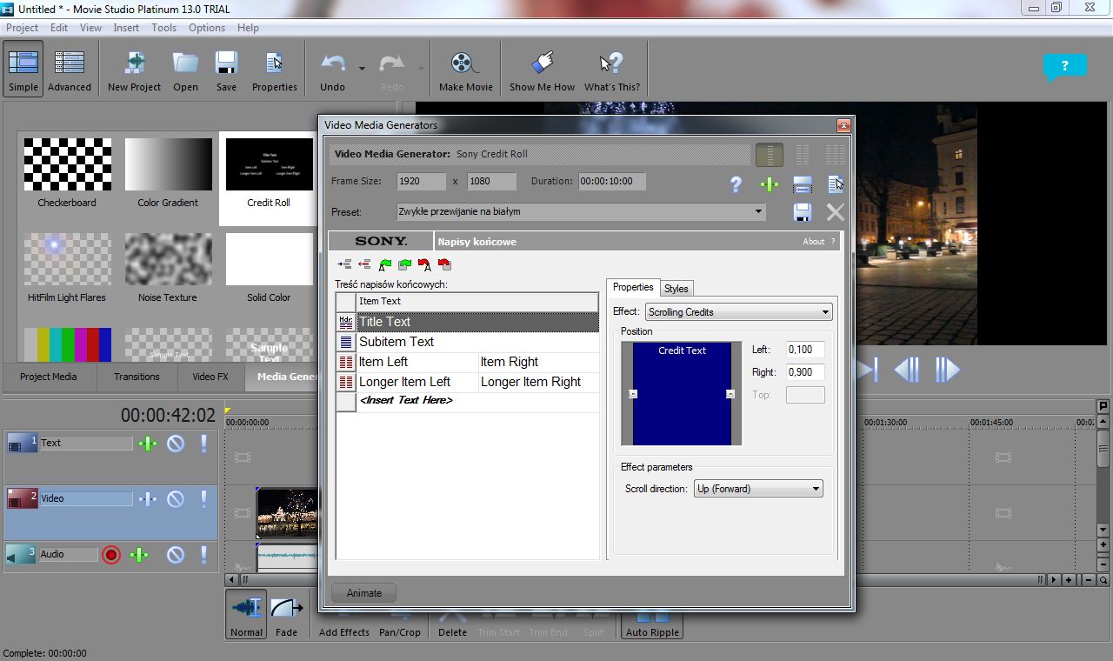Viewport: 1113px width, 661px height.
Task: Click the plug-in properties page icon
Action: pos(835,184)
